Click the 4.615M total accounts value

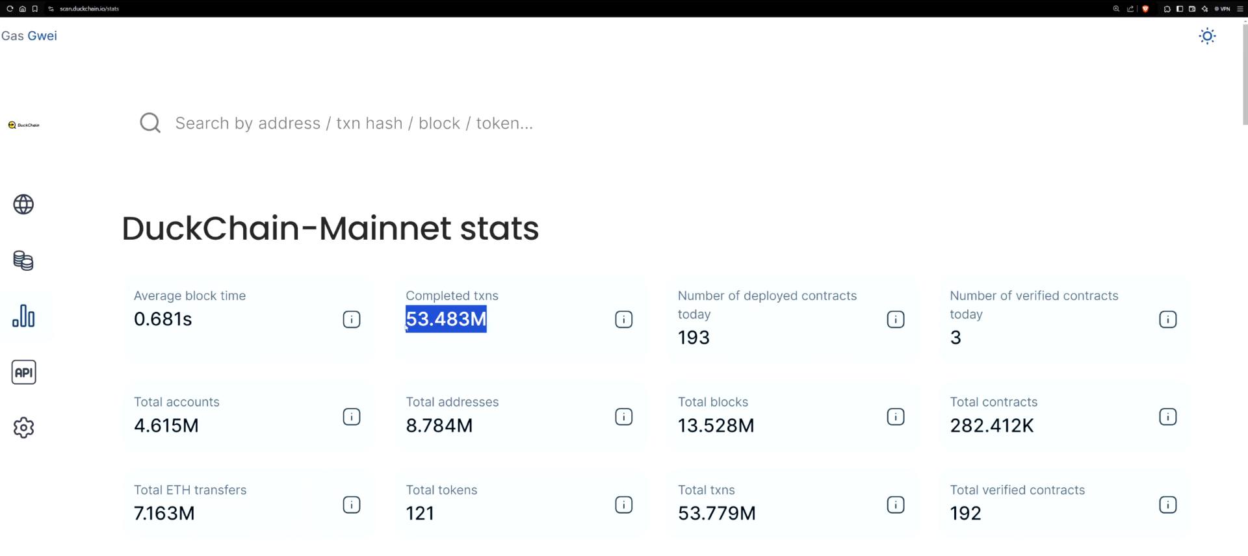click(x=166, y=425)
